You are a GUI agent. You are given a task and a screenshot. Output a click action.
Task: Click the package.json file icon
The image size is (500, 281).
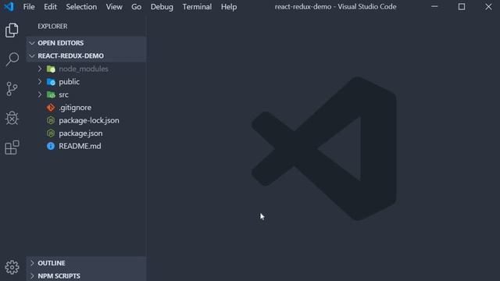[51, 133]
